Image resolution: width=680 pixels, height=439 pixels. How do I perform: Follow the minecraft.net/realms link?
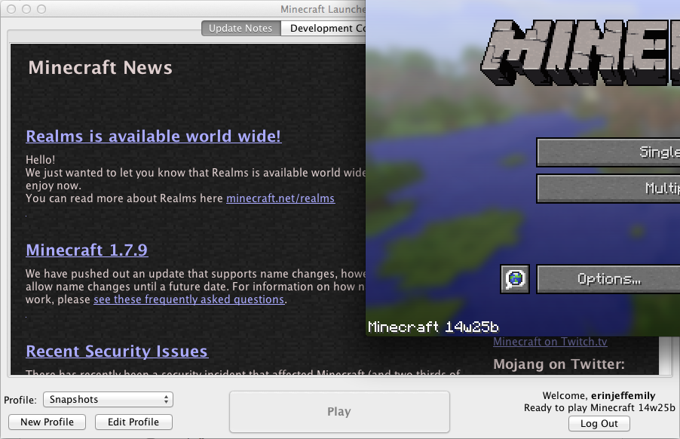(280, 198)
